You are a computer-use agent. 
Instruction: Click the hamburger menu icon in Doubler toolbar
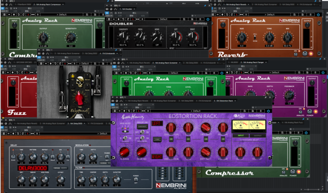coord(109,19)
